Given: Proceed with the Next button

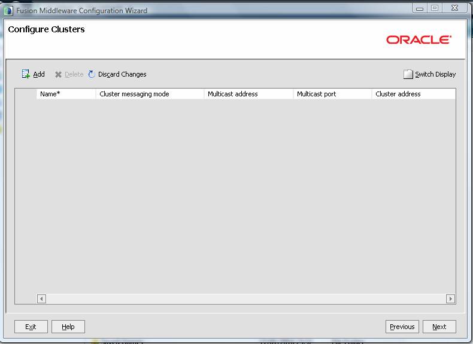Looking at the screenshot, I should (439, 327).
